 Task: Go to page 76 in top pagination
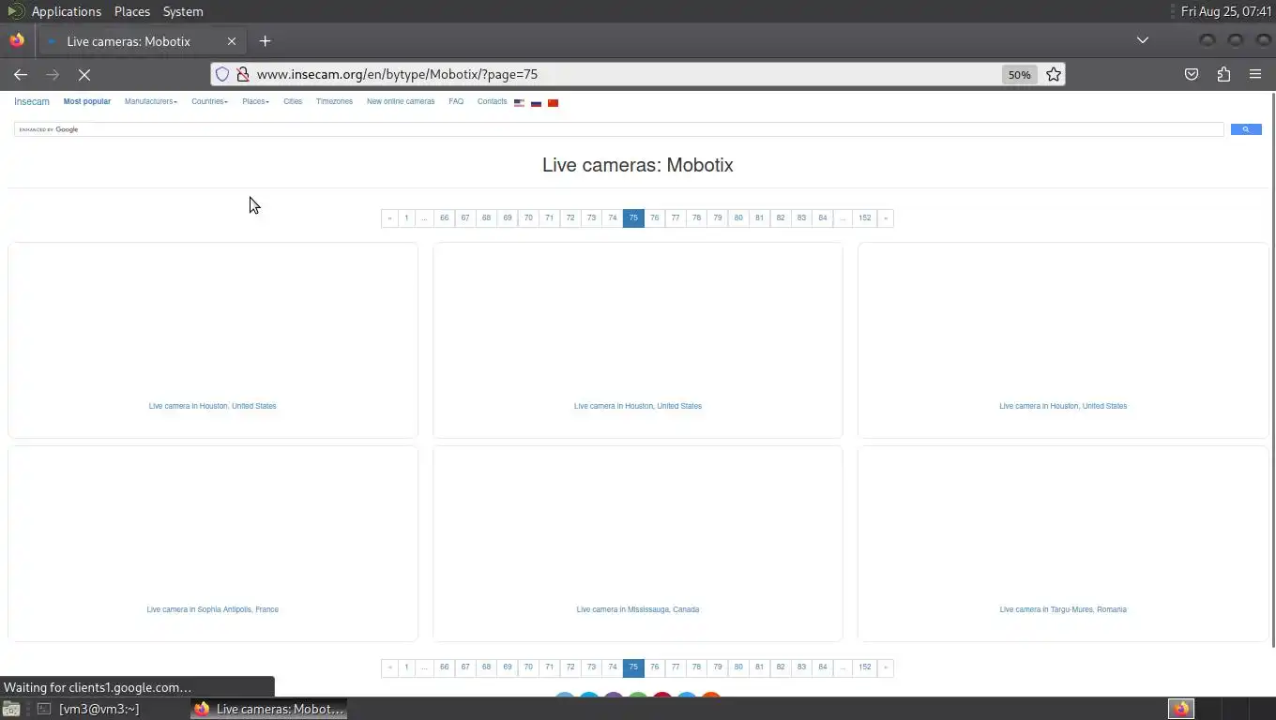[654, 218]
